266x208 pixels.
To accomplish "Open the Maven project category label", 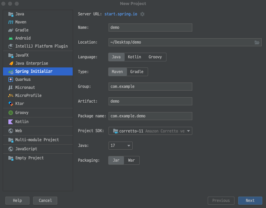I will click(x=21, y=22).
